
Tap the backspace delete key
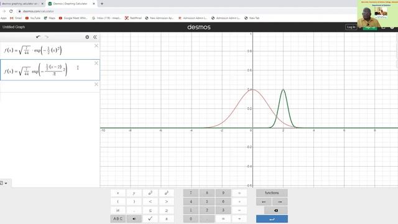(x=276, y=210)
